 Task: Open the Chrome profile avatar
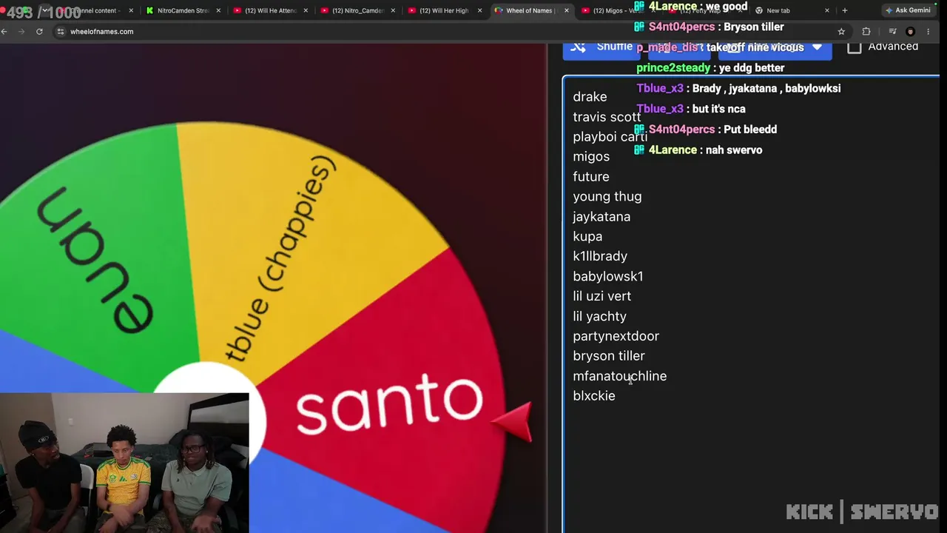(x=911, y=32)
